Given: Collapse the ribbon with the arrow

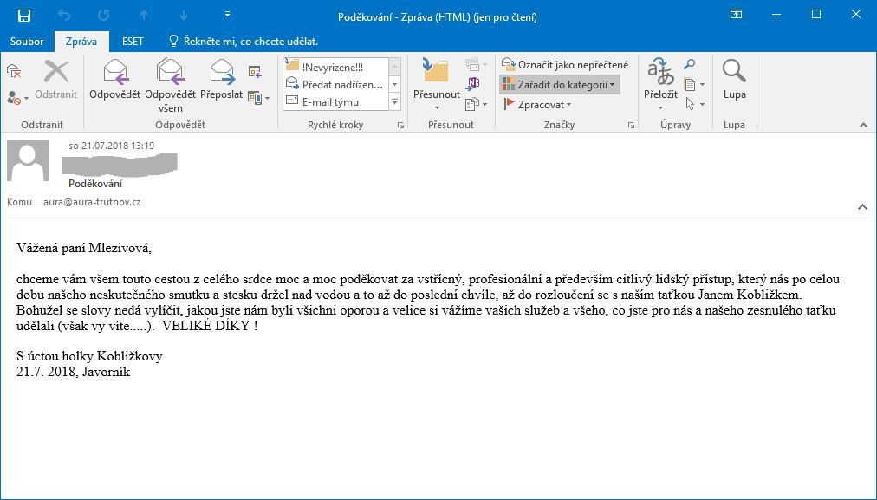Looking at the screenshot, I should pos(862,125).
